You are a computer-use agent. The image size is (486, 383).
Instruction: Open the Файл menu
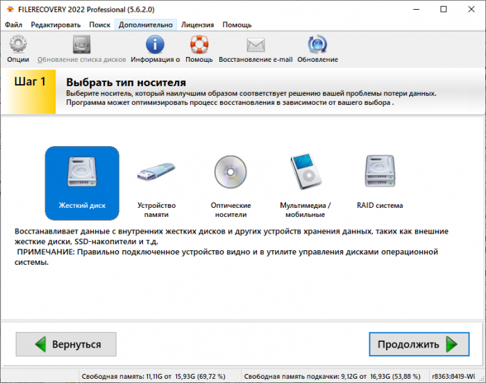(13, 25)
